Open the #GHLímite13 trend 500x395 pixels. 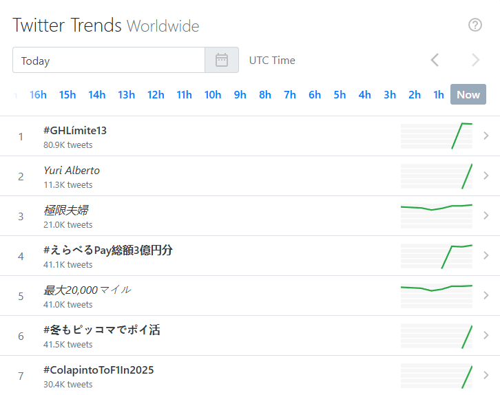75,130
